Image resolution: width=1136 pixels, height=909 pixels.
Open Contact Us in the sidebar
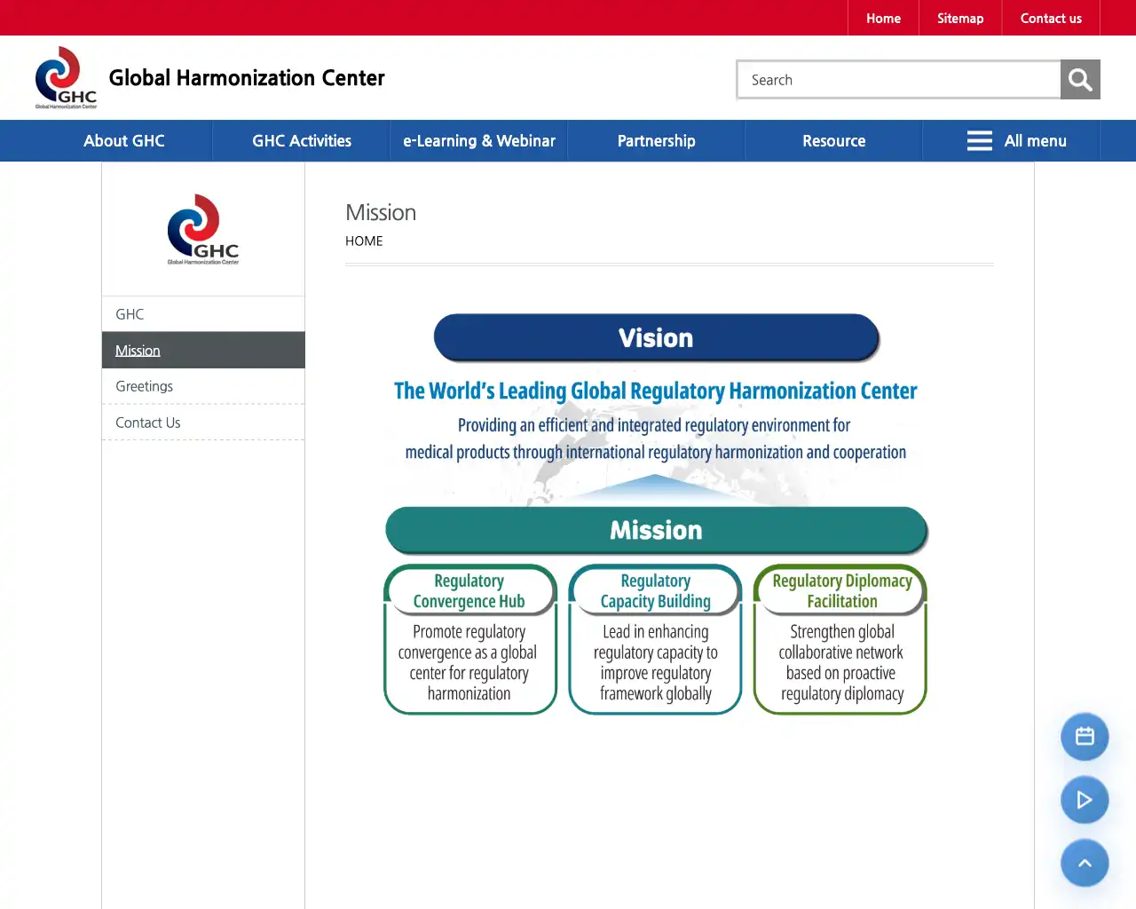pos(148,423)
